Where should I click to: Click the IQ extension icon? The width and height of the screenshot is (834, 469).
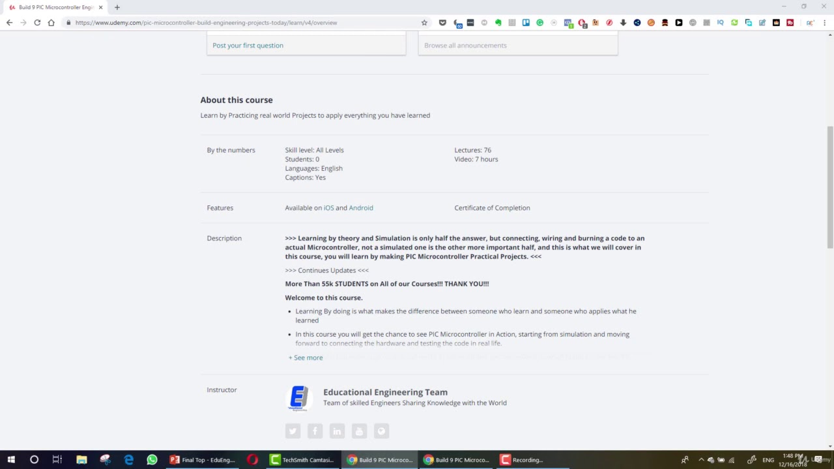[x=720, y=23]
